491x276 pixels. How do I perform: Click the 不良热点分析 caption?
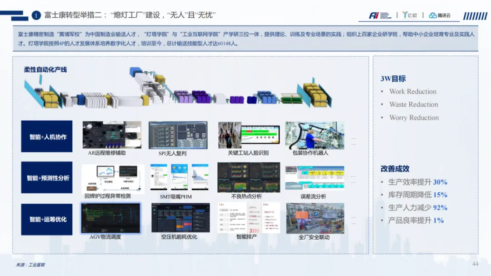[246, 196]
